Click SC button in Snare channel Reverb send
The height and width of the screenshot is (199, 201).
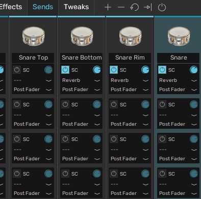171,70
